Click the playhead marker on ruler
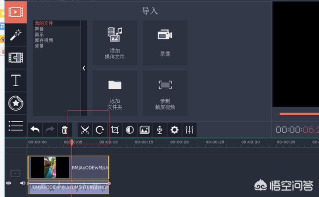319x197 pixels. pyautogui.click(x=72, y=142)
